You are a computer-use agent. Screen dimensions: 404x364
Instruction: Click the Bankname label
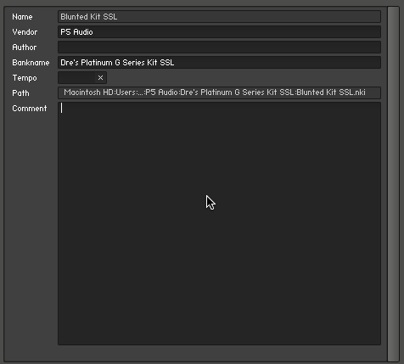point(31,63)
